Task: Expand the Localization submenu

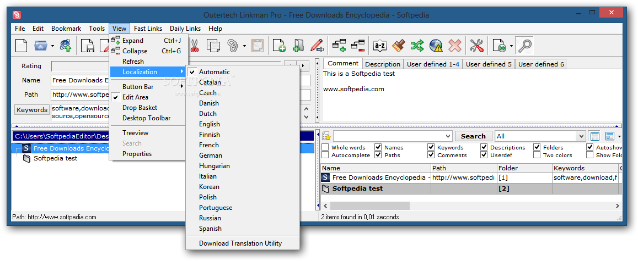Action: pyautogui.click(x=147, y=72)
